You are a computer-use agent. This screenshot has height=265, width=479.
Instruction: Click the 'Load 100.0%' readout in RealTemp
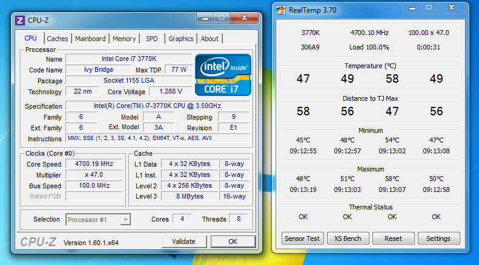(369, 47)
